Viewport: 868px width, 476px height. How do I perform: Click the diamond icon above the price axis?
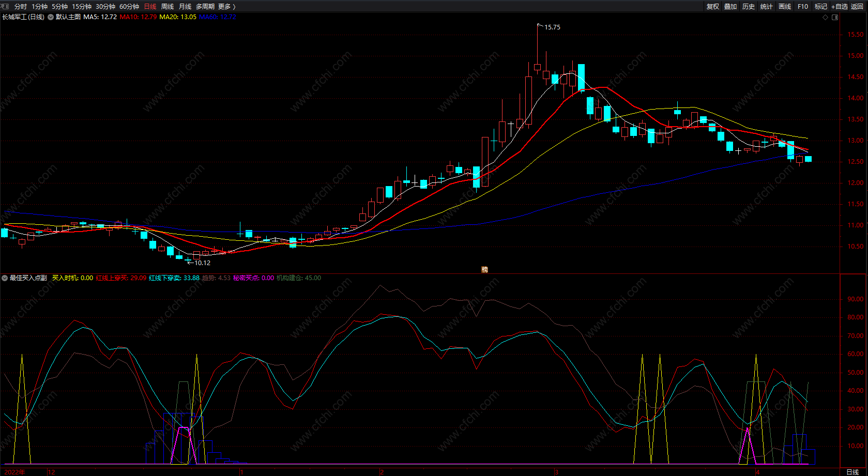tap(826, 17)
